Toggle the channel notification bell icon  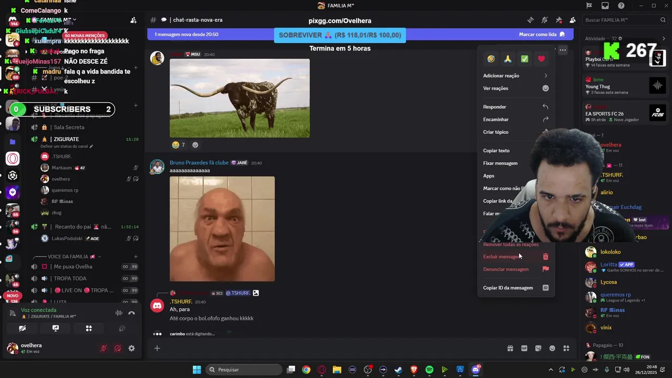pyautogui.click(x=544, y=20)
